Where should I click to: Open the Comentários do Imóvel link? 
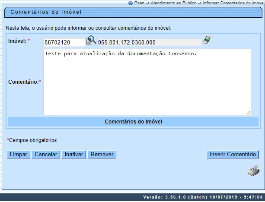point(133,122)
